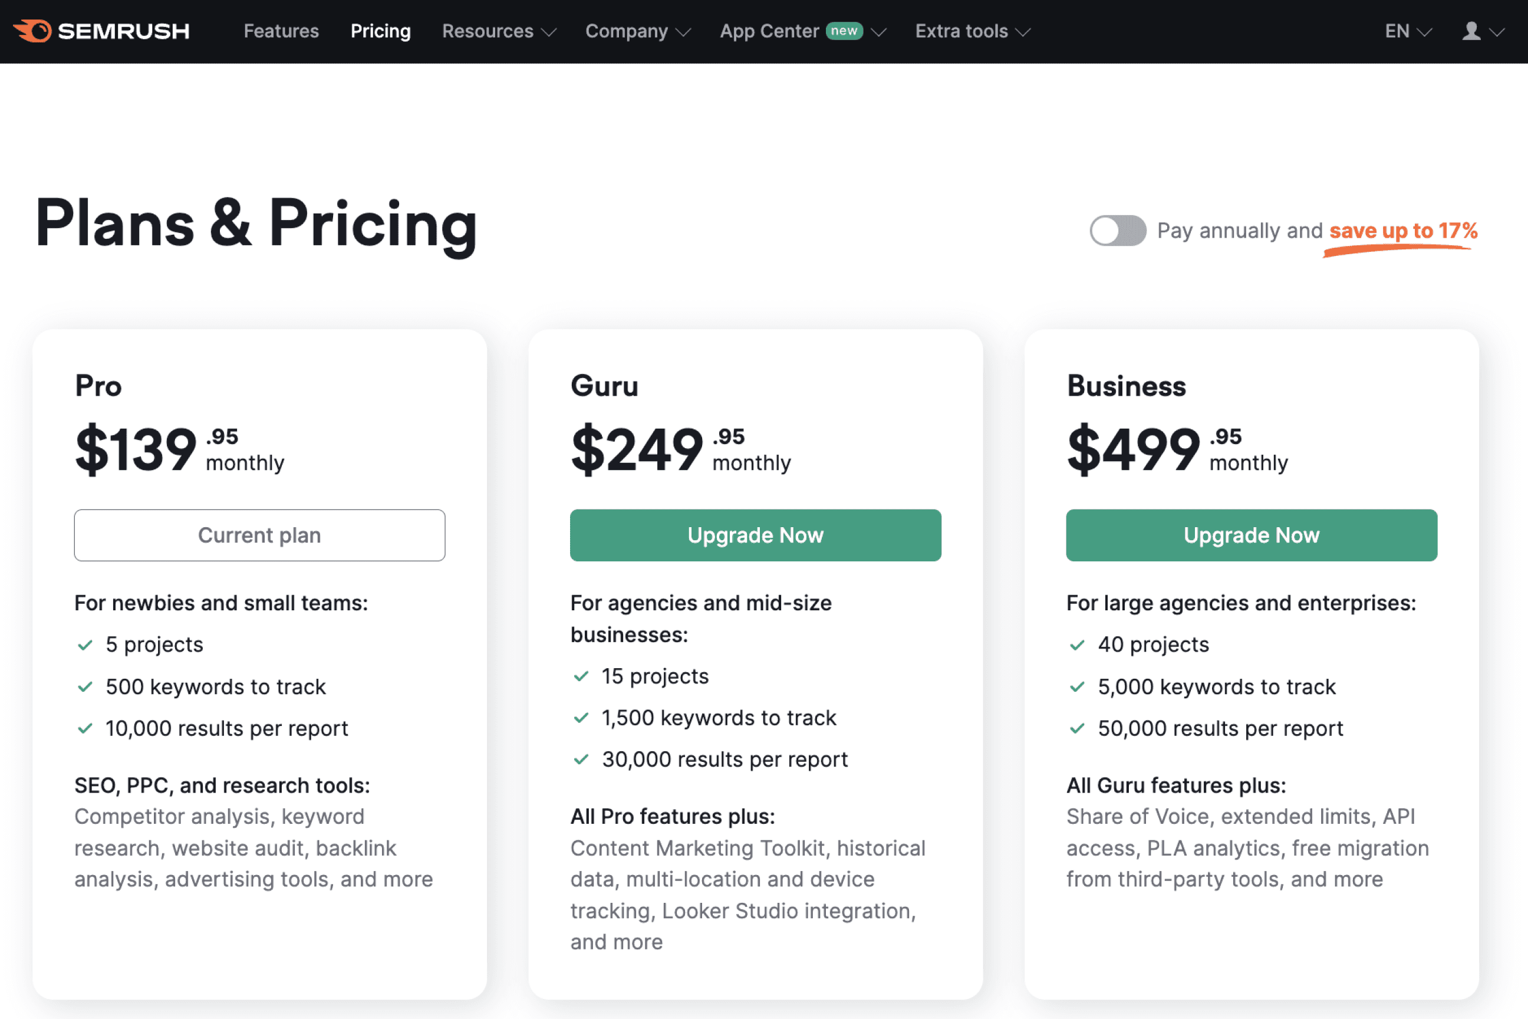The width and height of the screenshot is (1528, 1019).
Task: Upgrade to the Business plan
Action: pyautogui.click(x=1252, y=535)
